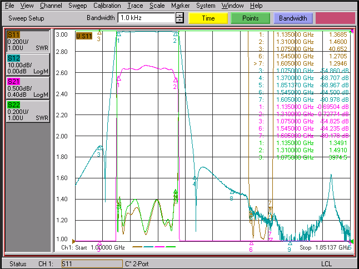The height and width of the screenshot is (269, 359).
Task: Click S21 marker 1 readout -0.69504 dB
Action: point(333,107)
